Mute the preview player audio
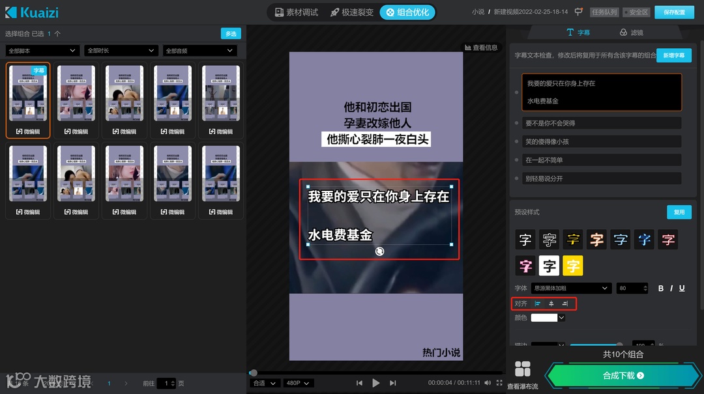 point(488,383)
